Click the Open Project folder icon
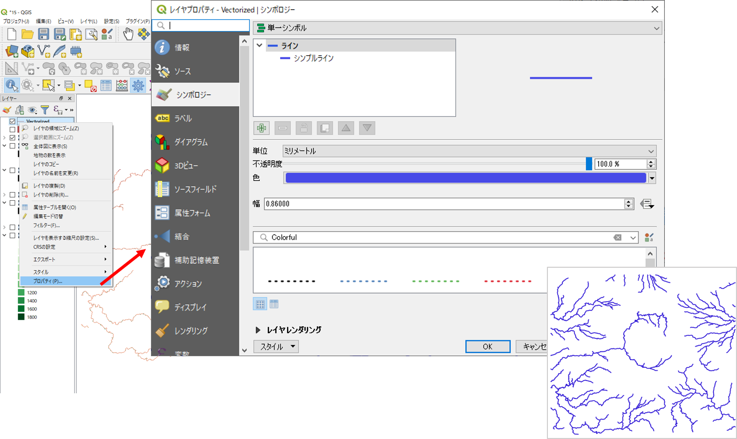Viewport: 737px width, 439px height. [x=27, y=35]
